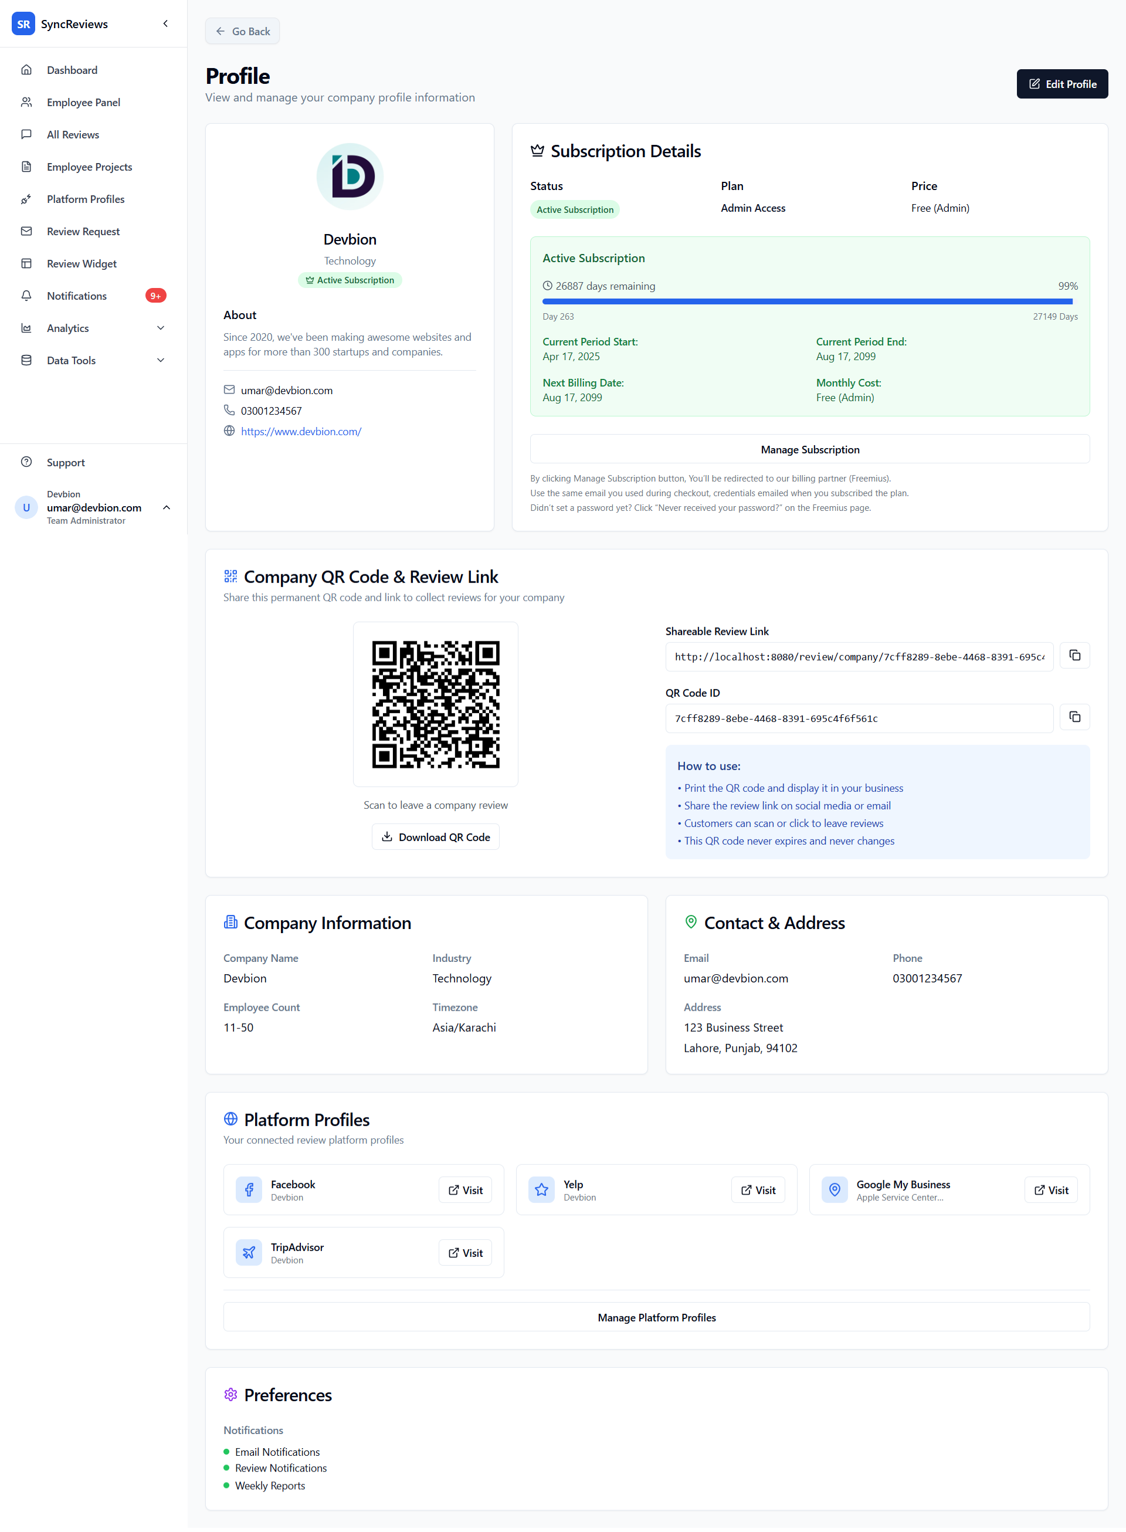Screen dimensions: 1126x1532
Task: Copy the QR Code ID
Action: pyautogui.click(x=1075, y=717)
